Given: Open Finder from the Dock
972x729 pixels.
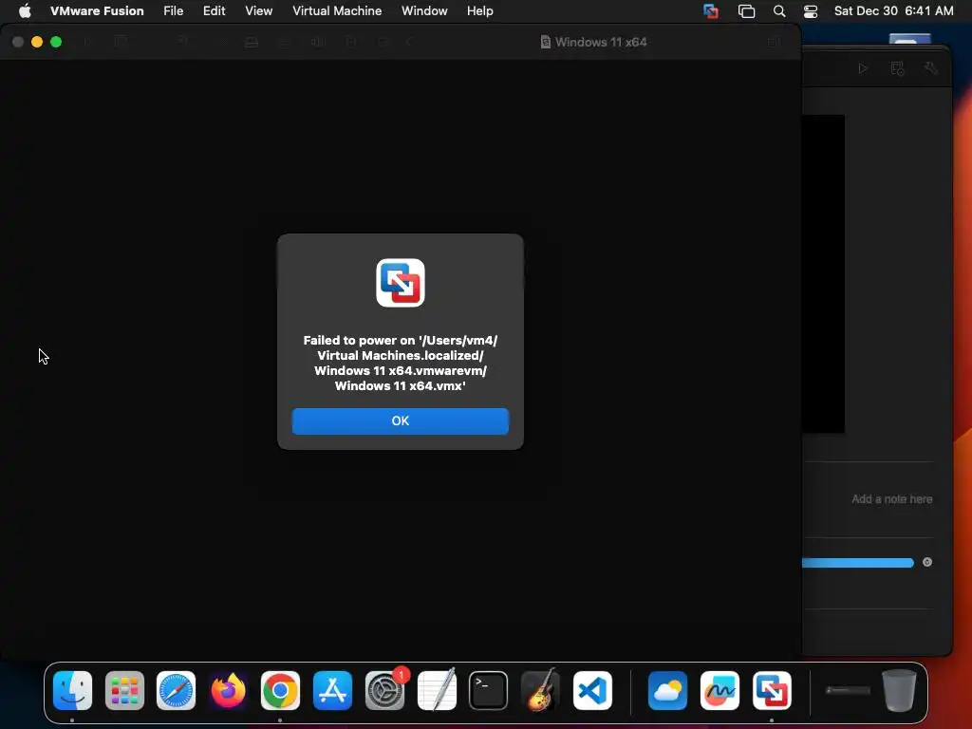Looking at the screenshot, I should click(72, 690).
